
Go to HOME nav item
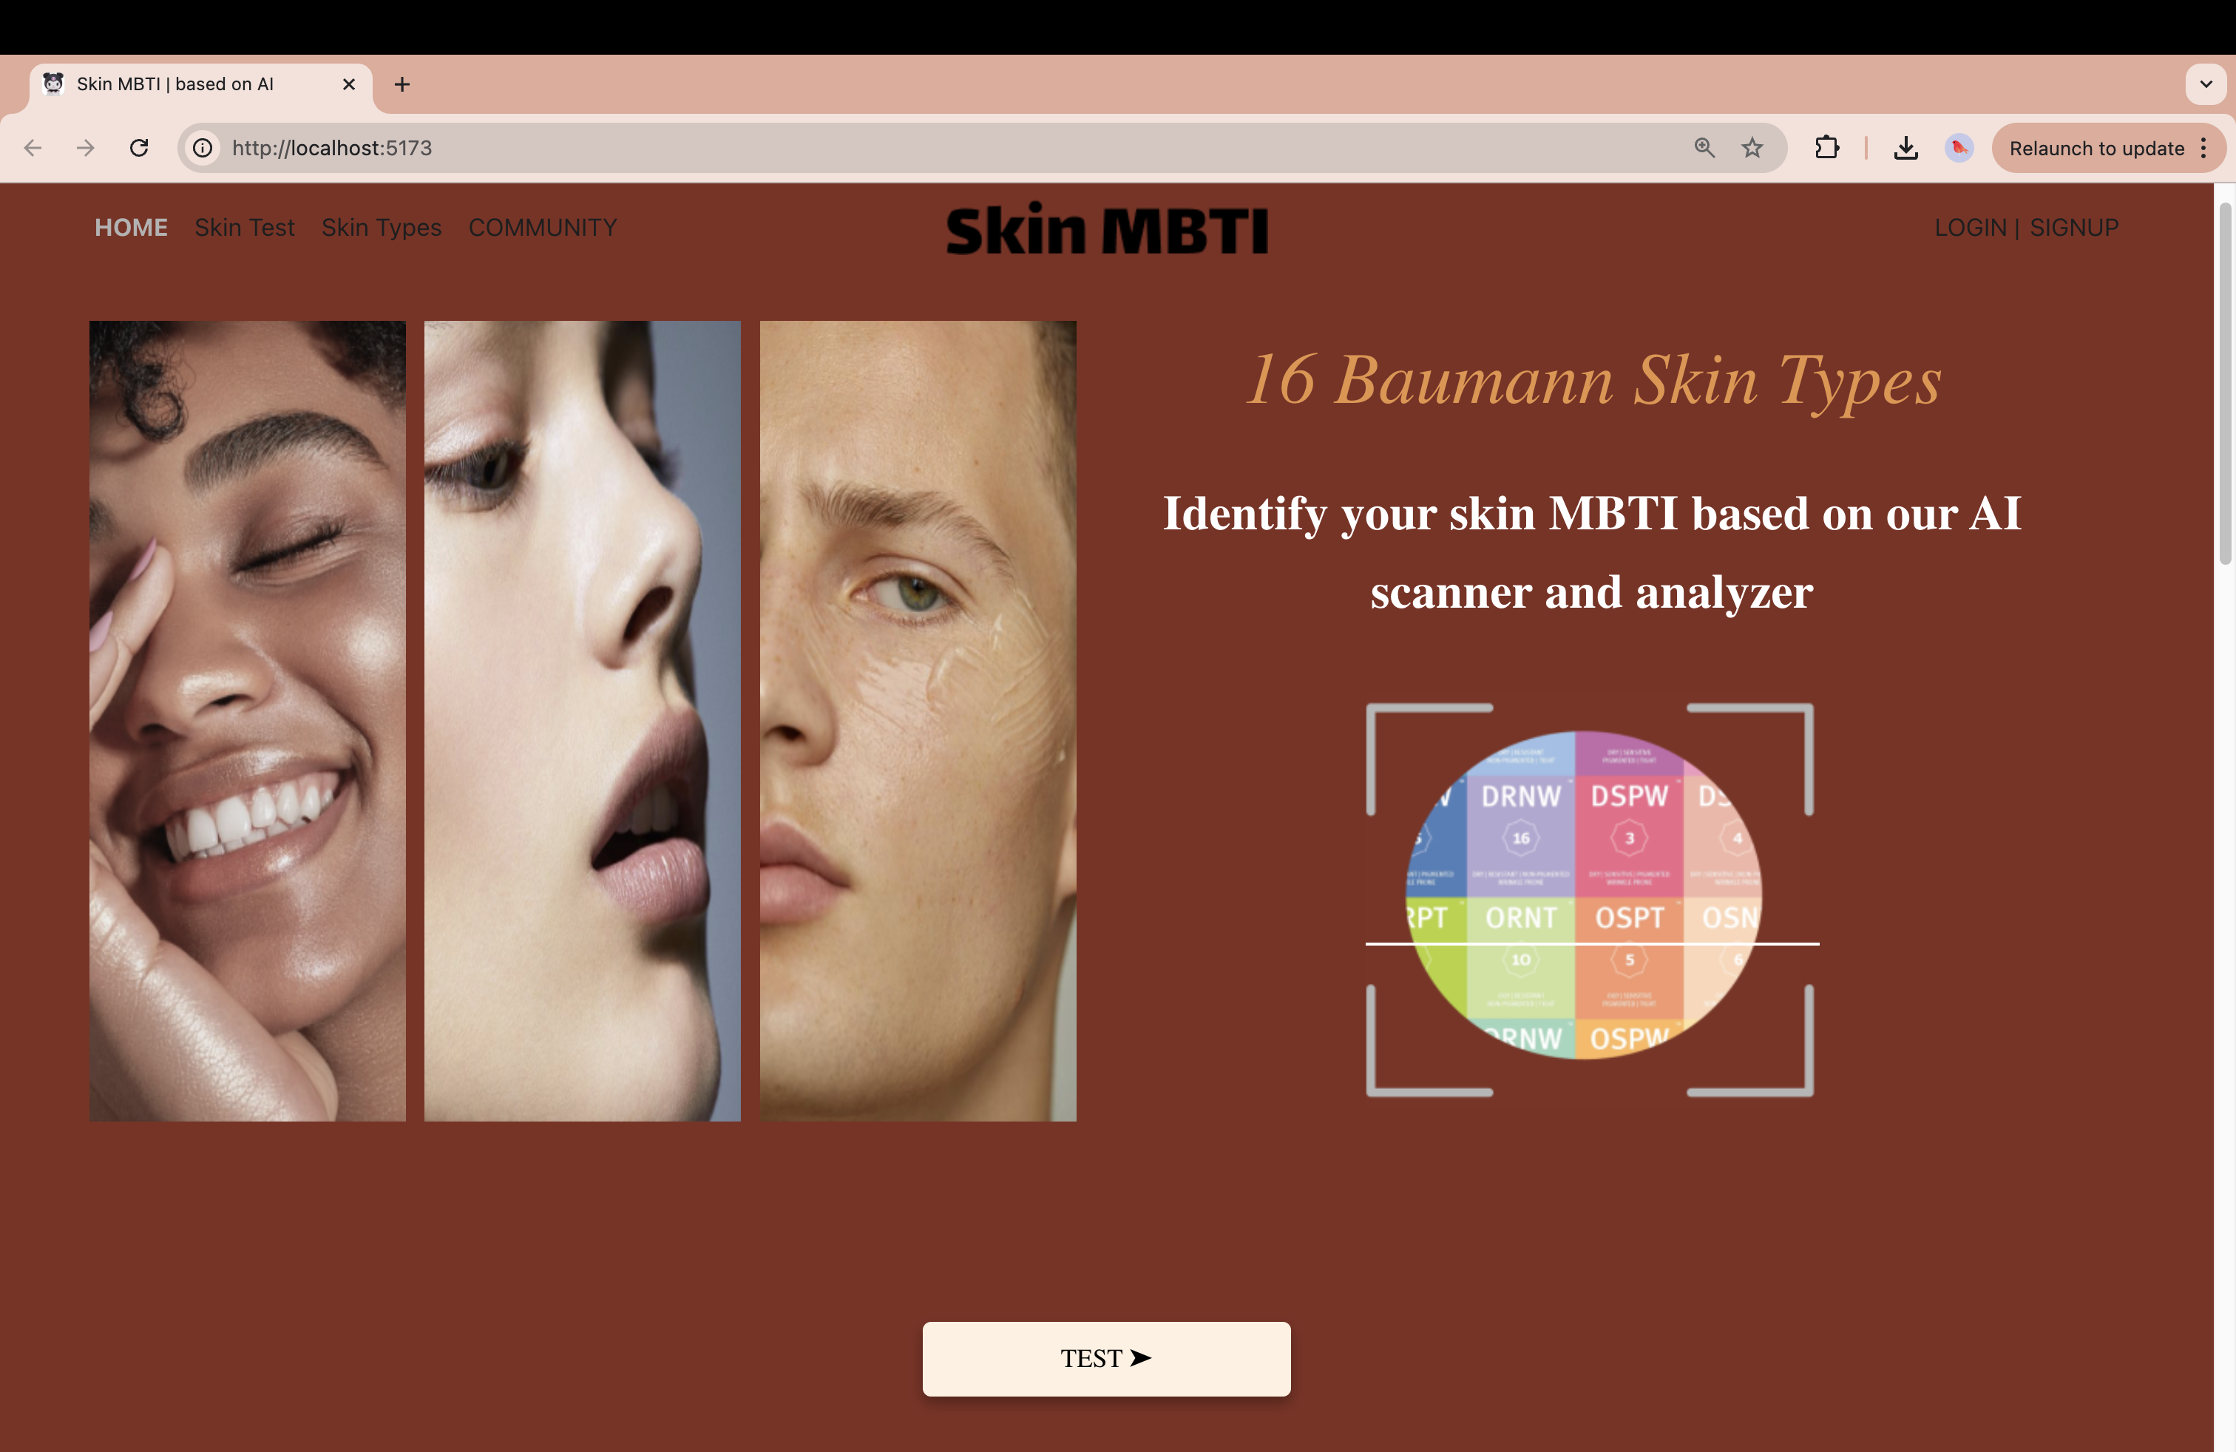(x=131, y=227)
